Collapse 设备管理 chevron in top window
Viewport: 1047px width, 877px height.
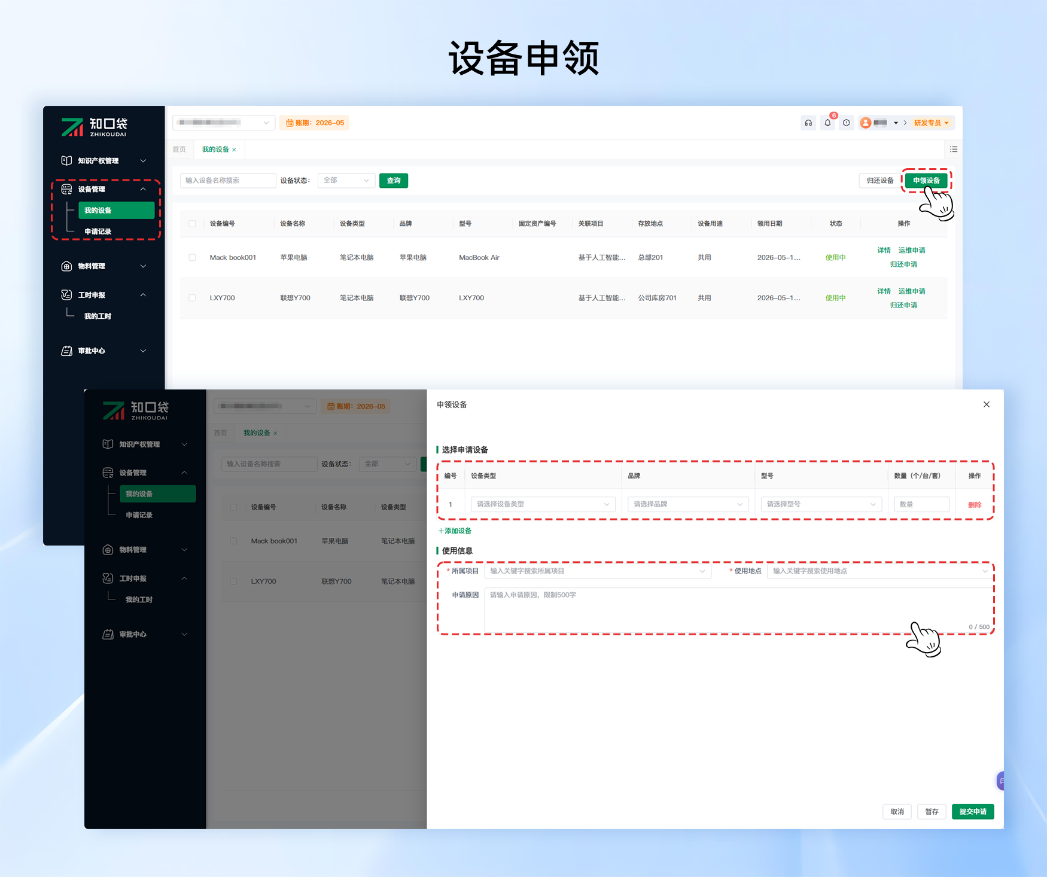(x=143, y=189)
